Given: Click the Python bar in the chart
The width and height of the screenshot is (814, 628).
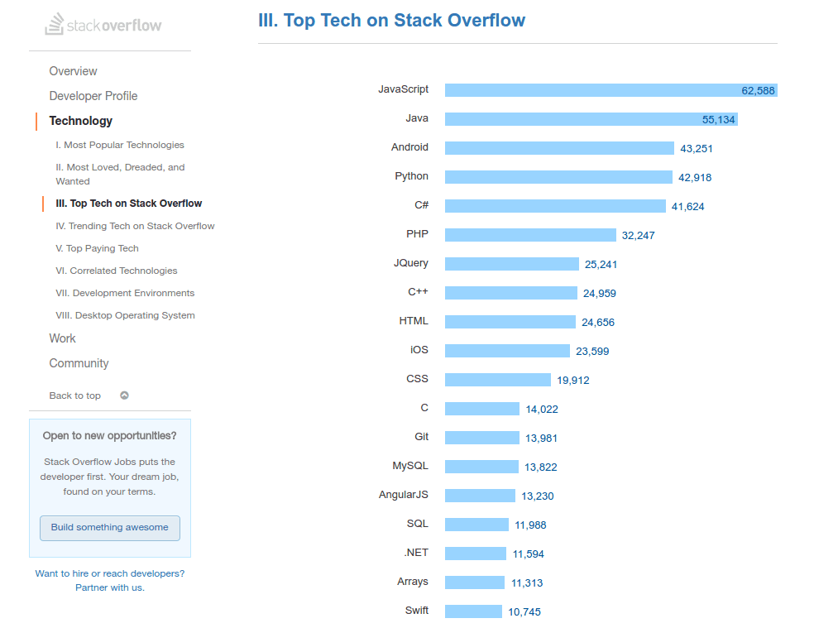Looking at the screenshot, I should (x=558, y=177).
